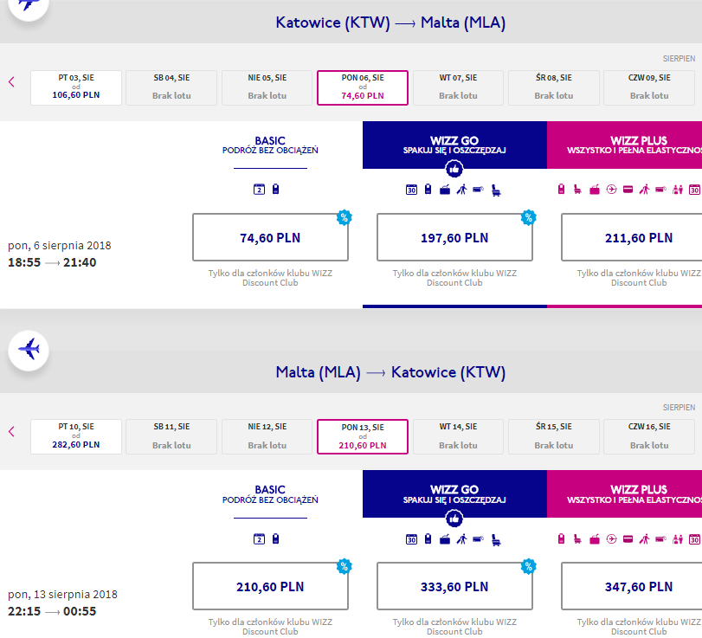702x638 pixels.
Task: Click the percent discount badge on 197,60 PLN
Action: coord(529,217)
